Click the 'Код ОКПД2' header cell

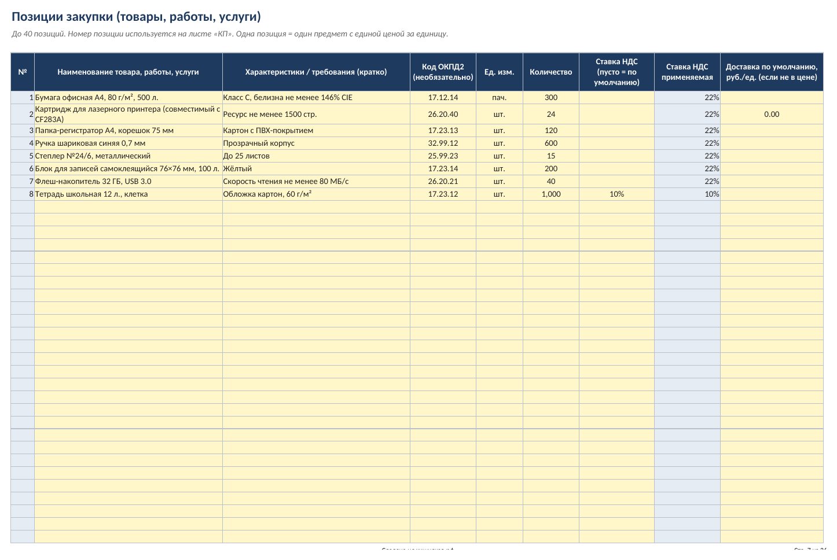(x=443, y=72)
